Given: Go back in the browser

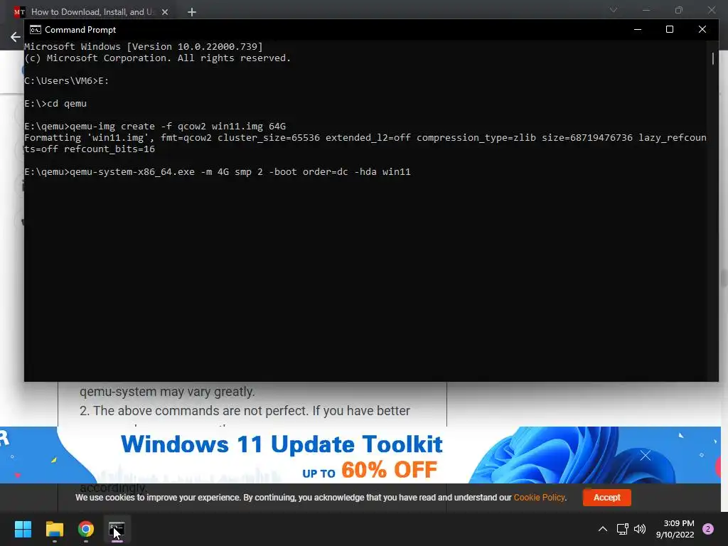Looking at the screenshot, I should pyautogui.click(x=16, y=37).
